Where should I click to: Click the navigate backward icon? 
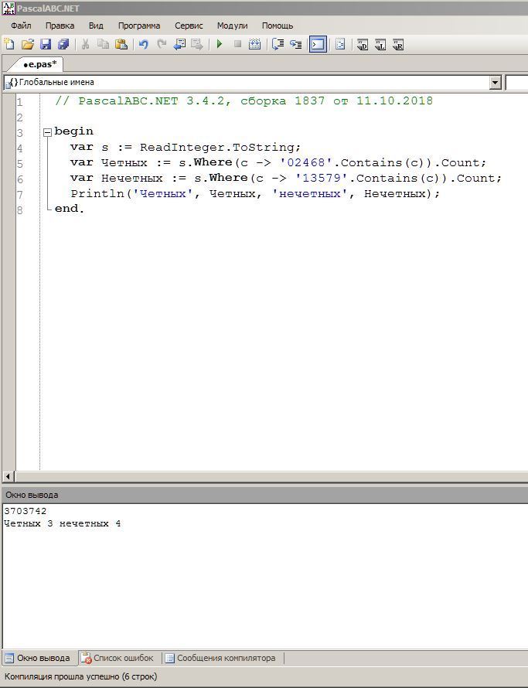coord(179,44)
